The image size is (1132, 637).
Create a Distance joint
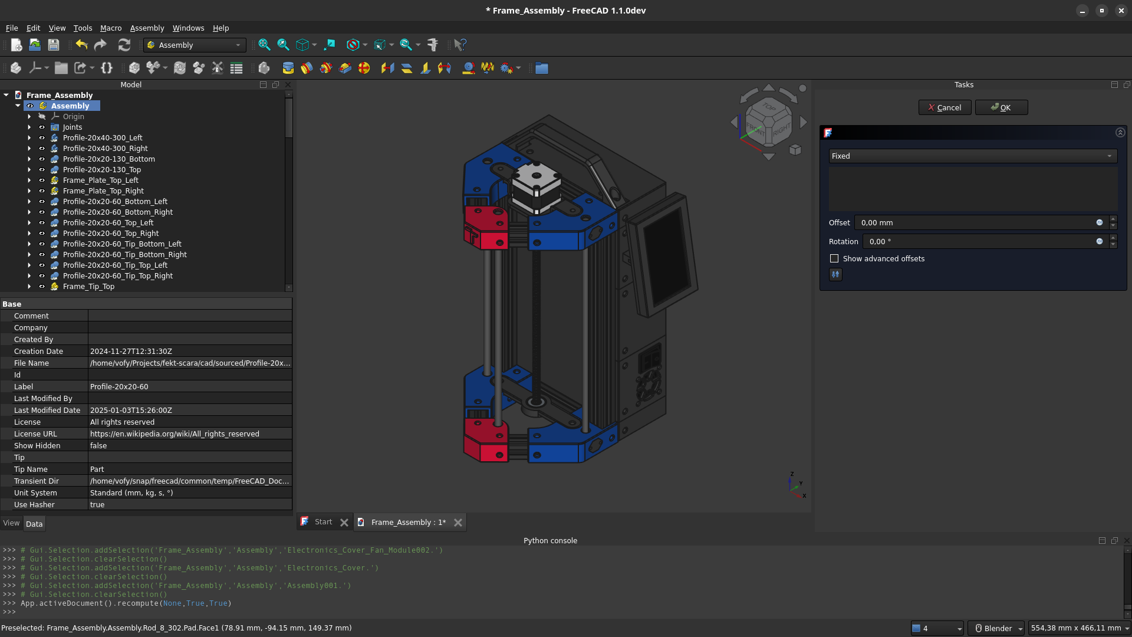(x=387, y=68)
